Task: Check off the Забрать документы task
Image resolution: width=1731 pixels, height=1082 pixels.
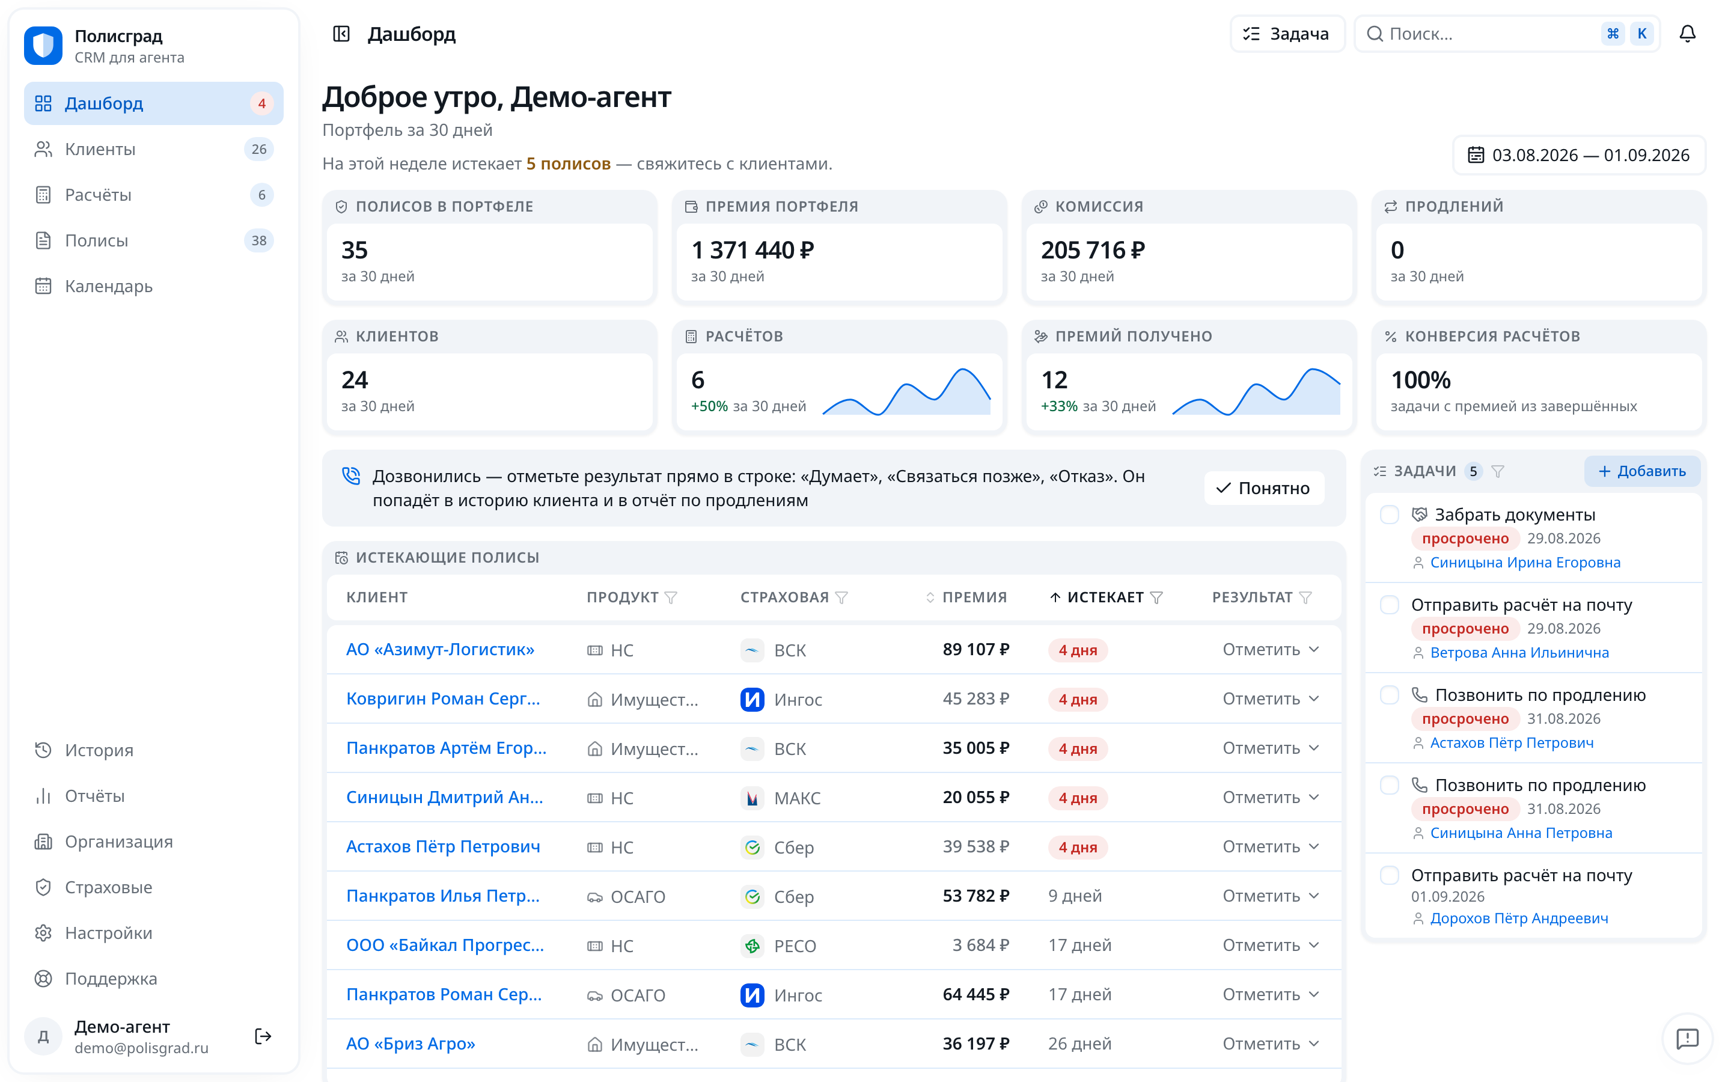Action: click(x=1389, y=515)
